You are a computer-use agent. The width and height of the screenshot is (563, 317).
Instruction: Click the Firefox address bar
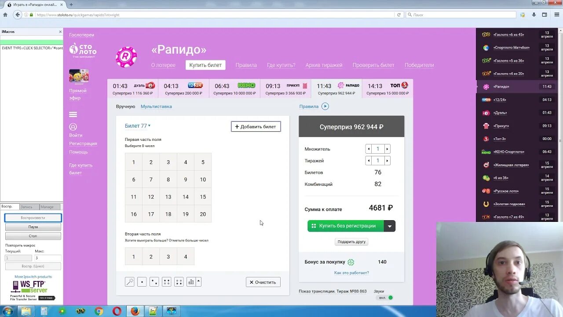coord(215,15)
